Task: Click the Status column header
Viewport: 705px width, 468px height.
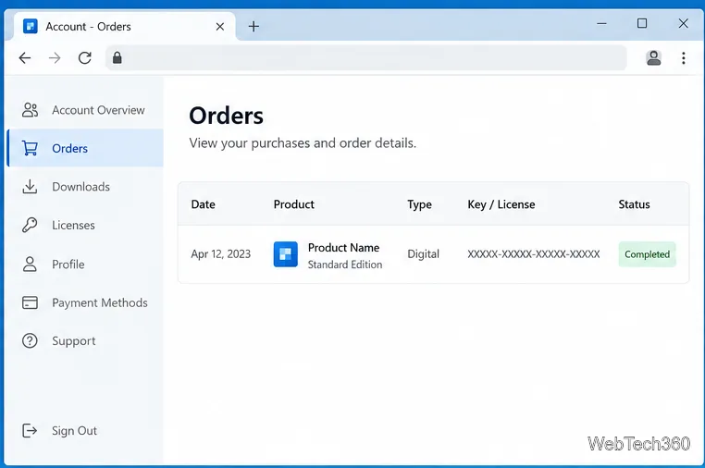Action: click(x=634, y=204)
